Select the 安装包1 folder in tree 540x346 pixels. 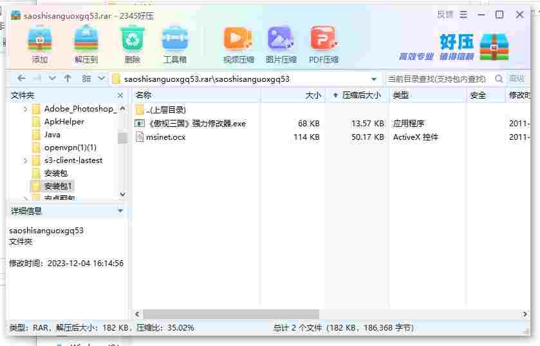[51, 186]
